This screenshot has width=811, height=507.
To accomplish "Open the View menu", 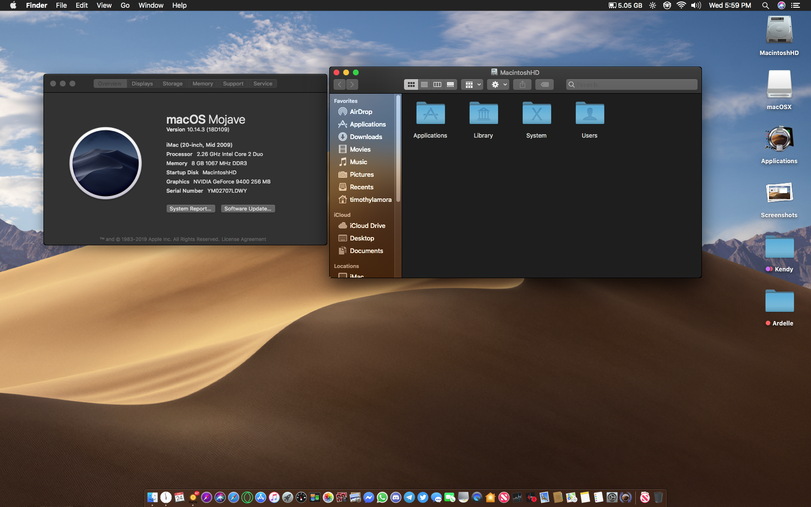I will (104, 5).
